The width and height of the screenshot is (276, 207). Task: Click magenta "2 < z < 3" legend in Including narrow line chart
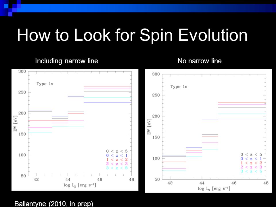pyautogui.click(x=117, y=164)
